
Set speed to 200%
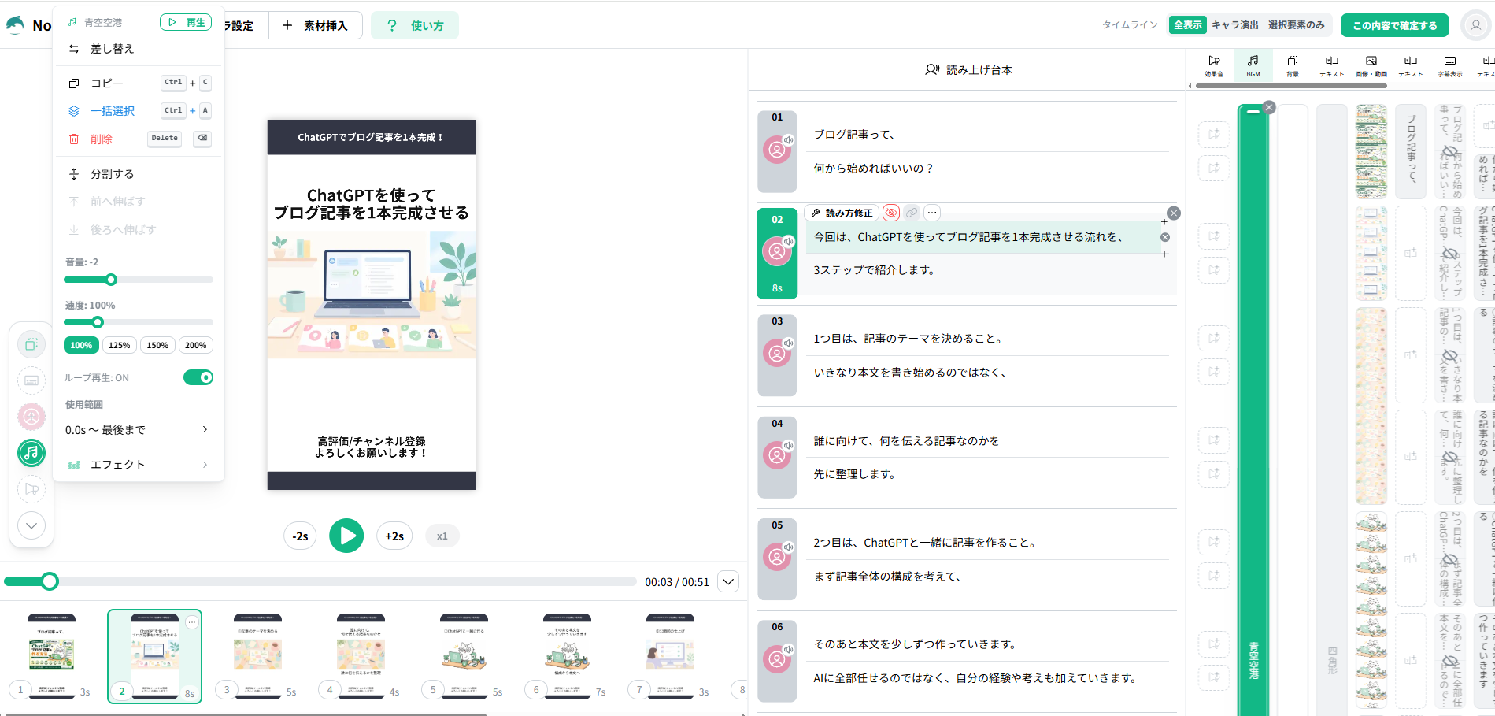pos(196,345)
